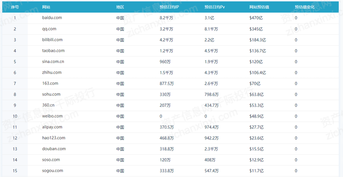The height and width of the screenshot is (177, 343).
Task: Select the soso.com site name
Action: [51, 159]
